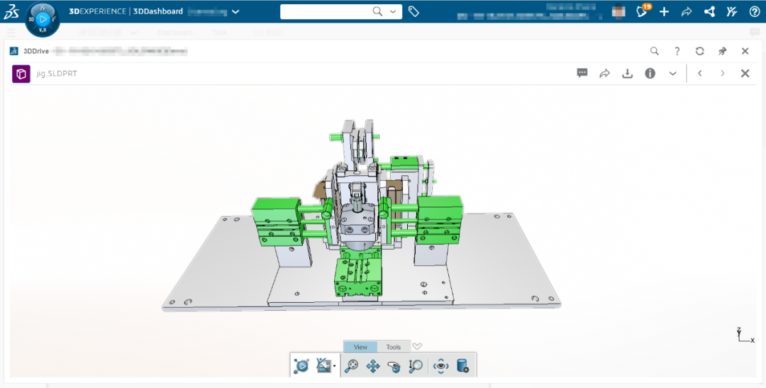766x388 pixels.
Task: Switch to the Tools tab
Action: (393, 347)
